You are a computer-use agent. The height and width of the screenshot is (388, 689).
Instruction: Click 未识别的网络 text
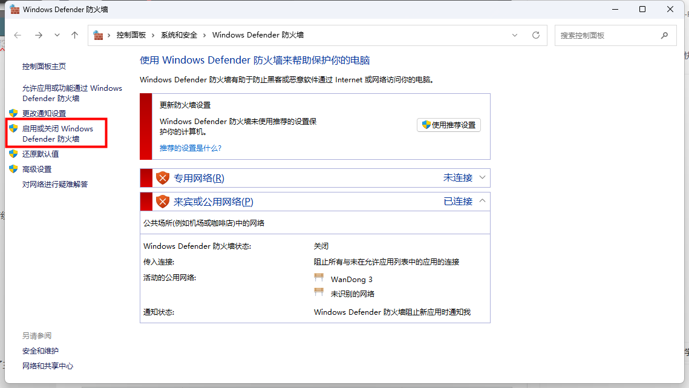pyautogui.click(x=353, y=294)
